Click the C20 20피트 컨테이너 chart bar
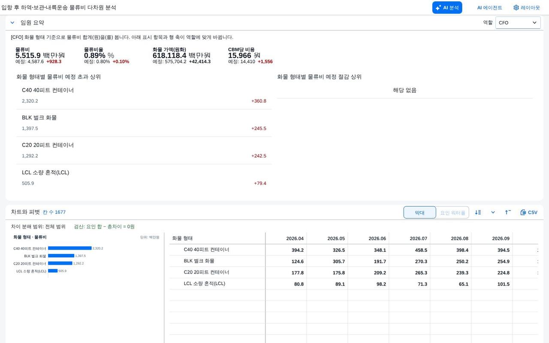 [60, 263]
